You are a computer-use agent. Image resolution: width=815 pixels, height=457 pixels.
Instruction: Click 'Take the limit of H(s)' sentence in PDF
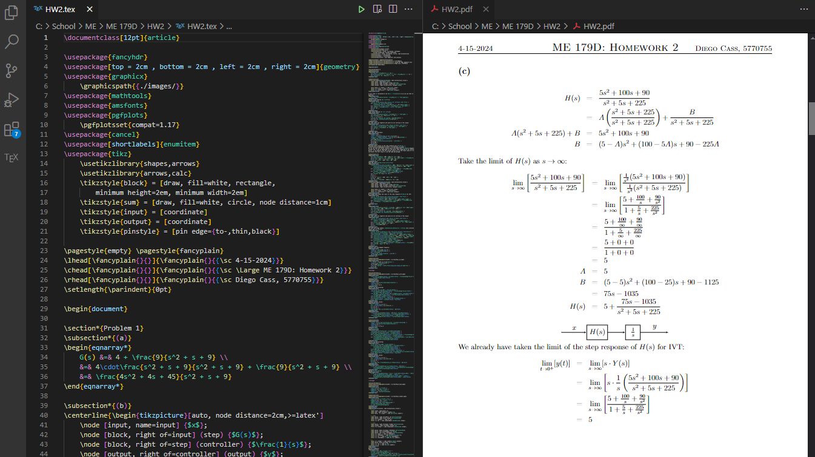(x=513, y=162)
